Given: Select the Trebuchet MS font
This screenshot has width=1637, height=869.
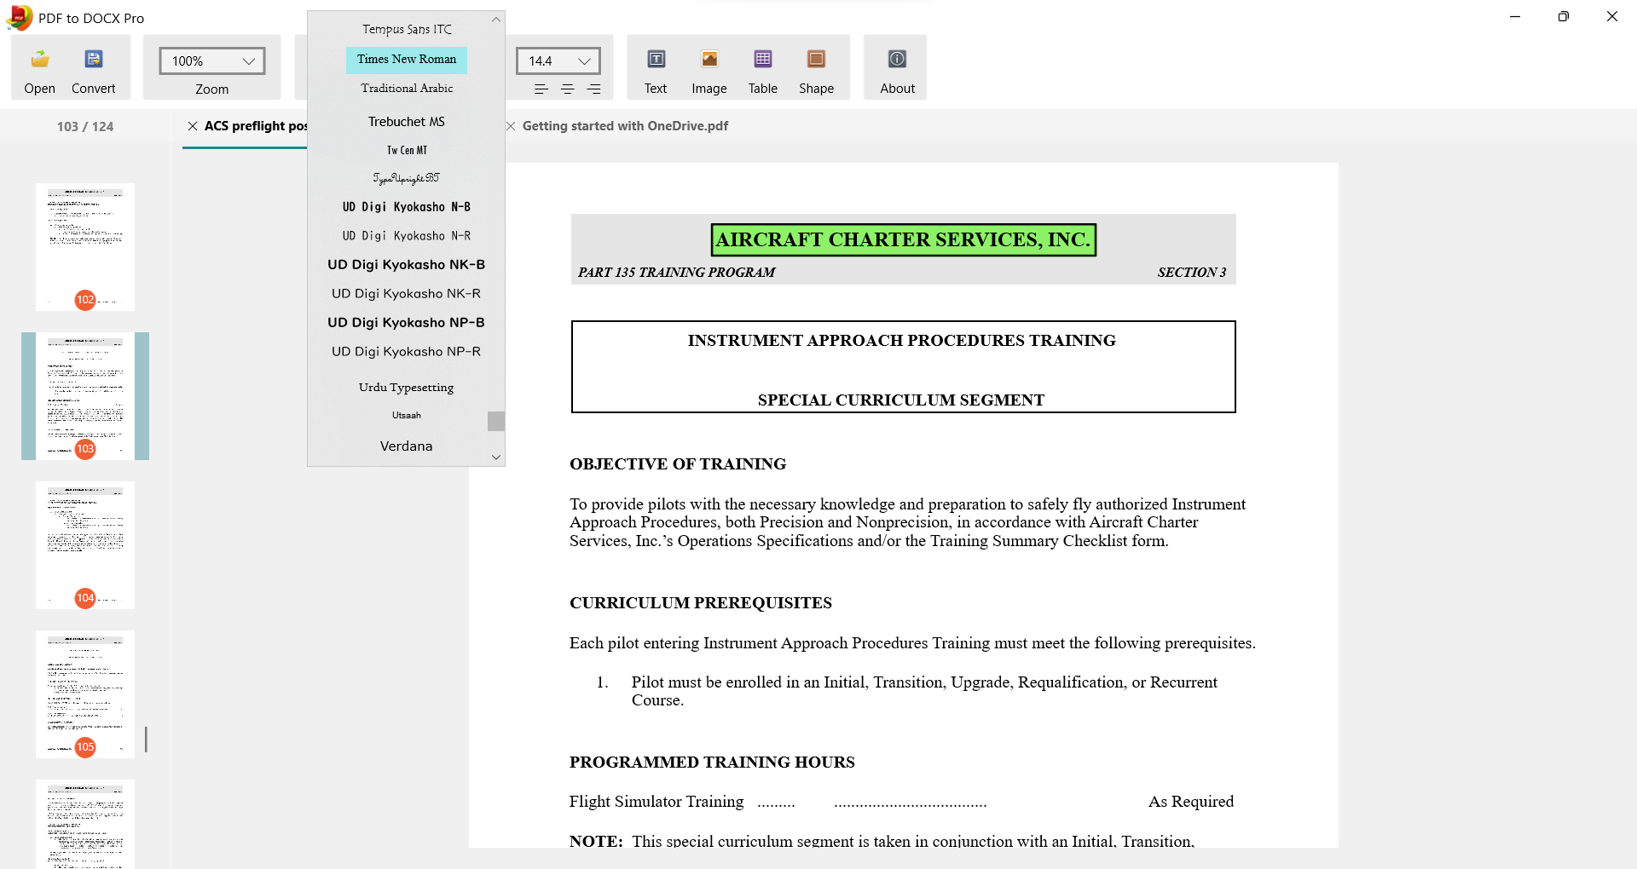Looking at the screenshot, I should (406, 121).
